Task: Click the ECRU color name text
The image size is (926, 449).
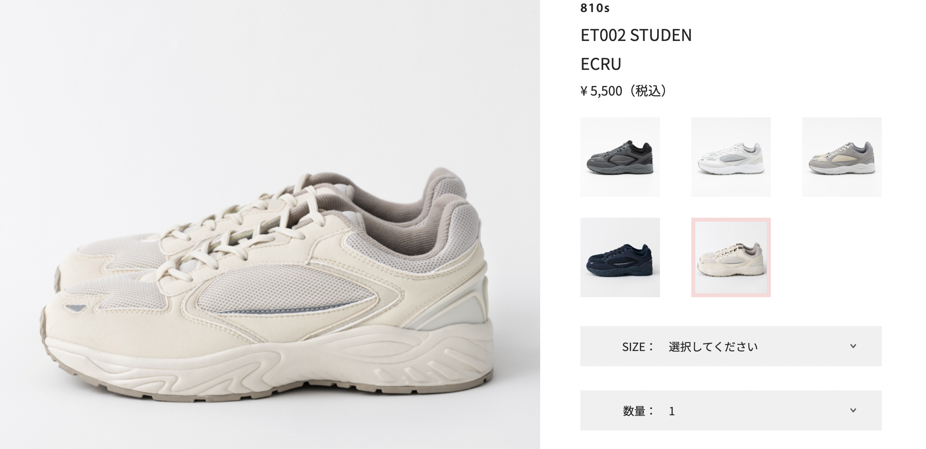Action: pyautogui.click(x=601, y=64)
